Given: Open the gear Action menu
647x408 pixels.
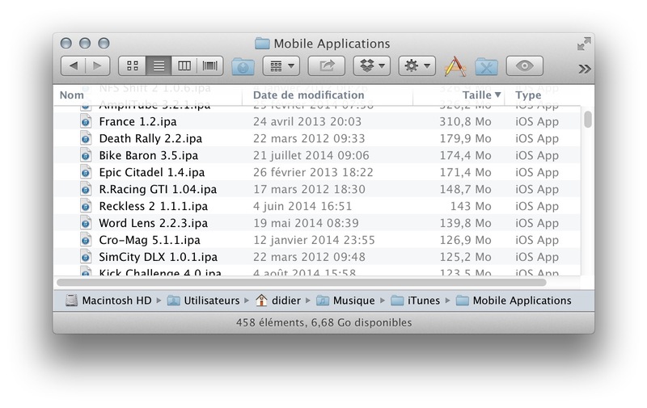Looking at the screenshot, I should (417, 66).
